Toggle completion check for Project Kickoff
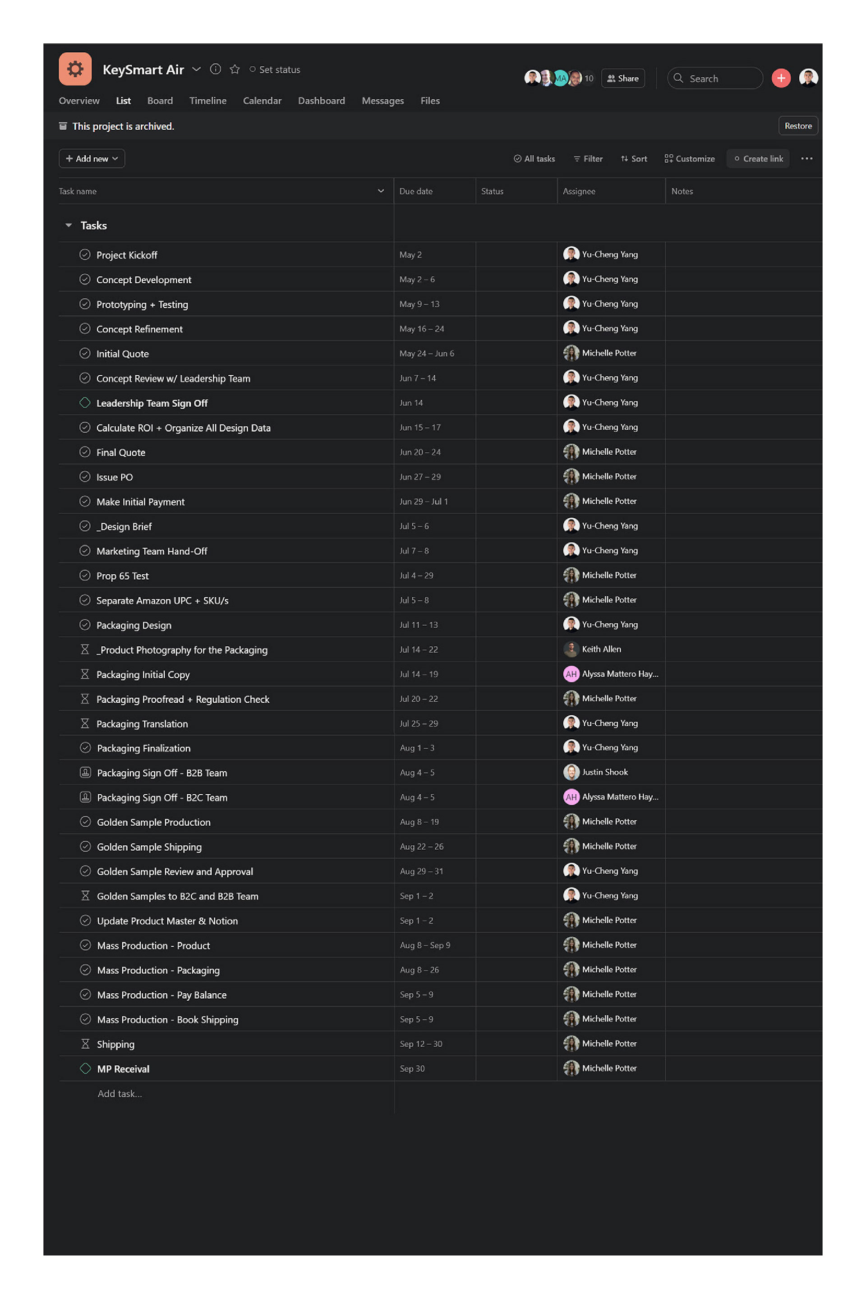The image size is (866, 1299). 85,254
